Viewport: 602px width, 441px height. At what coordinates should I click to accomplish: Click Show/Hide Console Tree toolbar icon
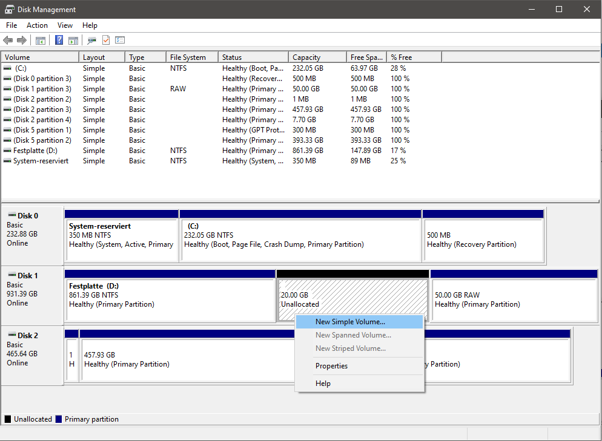[41, 41]
